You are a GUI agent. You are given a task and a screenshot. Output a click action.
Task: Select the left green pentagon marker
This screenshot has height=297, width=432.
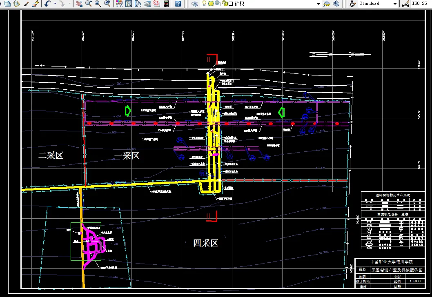(x=127, y=111)
